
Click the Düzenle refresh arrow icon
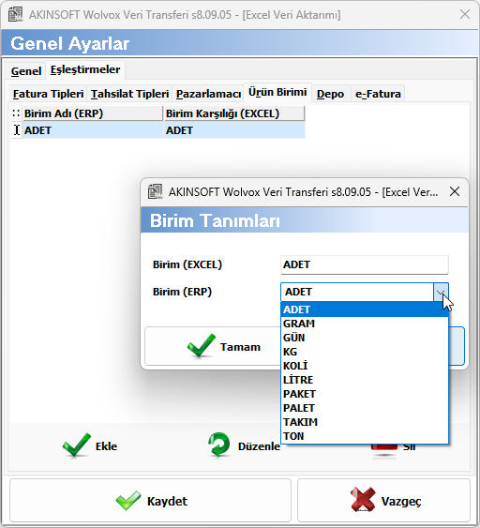tap(219, 445)
